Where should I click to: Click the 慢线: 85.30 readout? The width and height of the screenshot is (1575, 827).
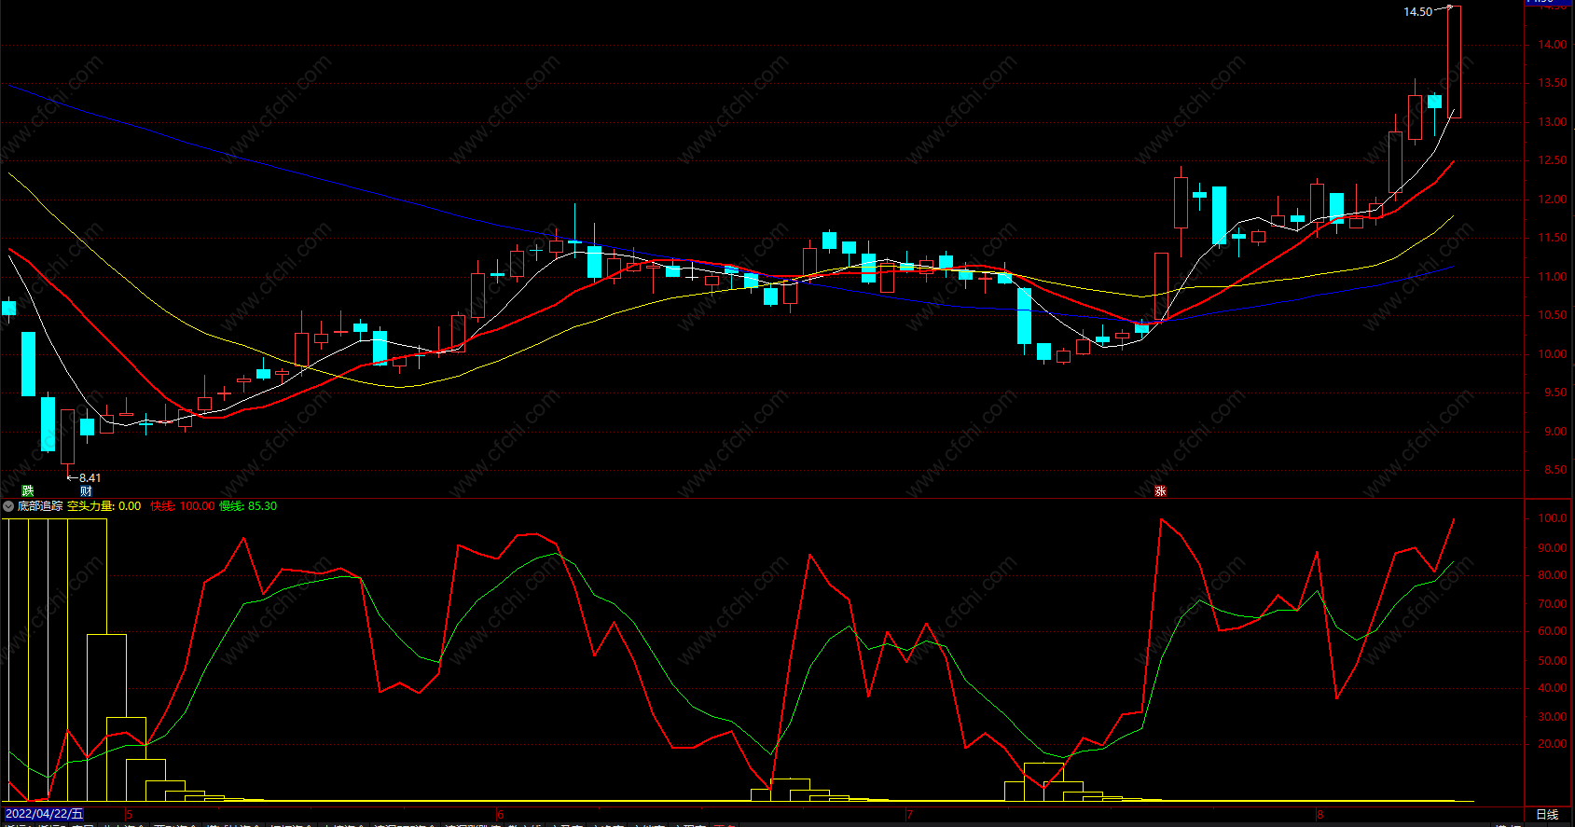[248, 506]
